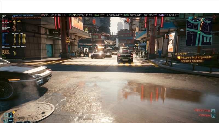Click the yellow quest exclamation marker icon
Screen dimensions: 219x123
(179, 58)
